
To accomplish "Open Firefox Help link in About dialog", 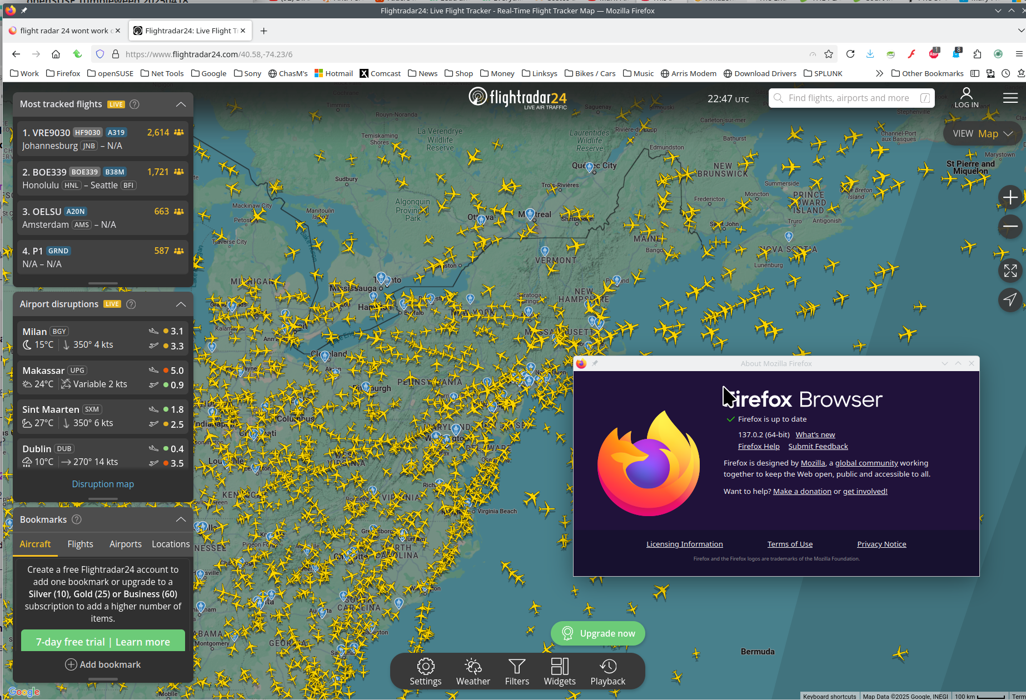I will [x=759, y=446].
